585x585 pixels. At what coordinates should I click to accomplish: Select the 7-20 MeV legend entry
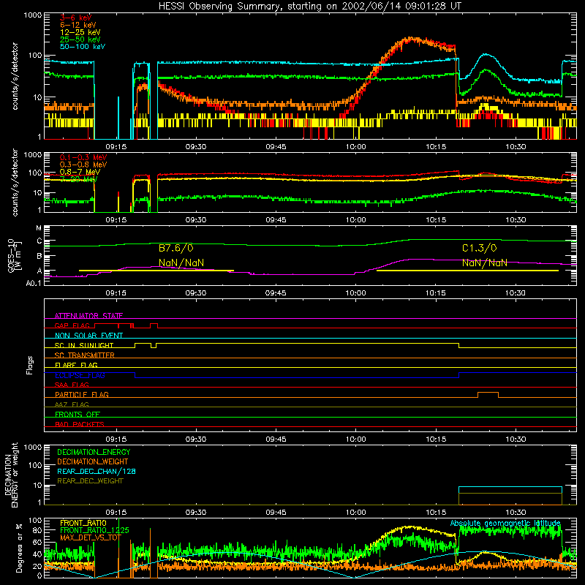click(79, 179)
